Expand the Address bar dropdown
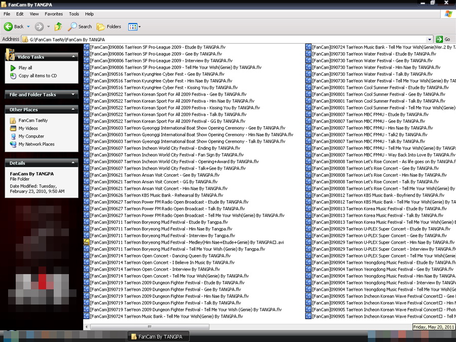 (x=430, y=39)
